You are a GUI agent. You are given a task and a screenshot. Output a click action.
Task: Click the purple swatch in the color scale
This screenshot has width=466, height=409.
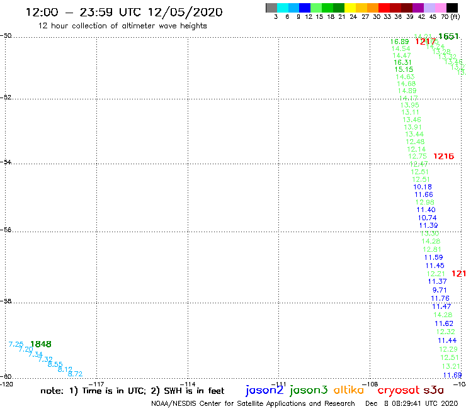(418, 8)
